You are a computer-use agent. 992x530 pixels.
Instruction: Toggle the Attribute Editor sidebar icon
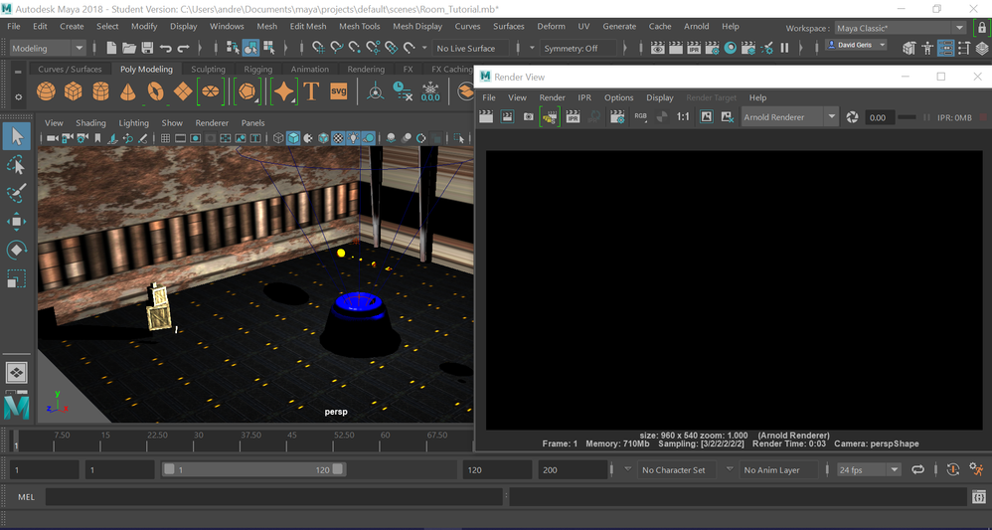[945, 48]
